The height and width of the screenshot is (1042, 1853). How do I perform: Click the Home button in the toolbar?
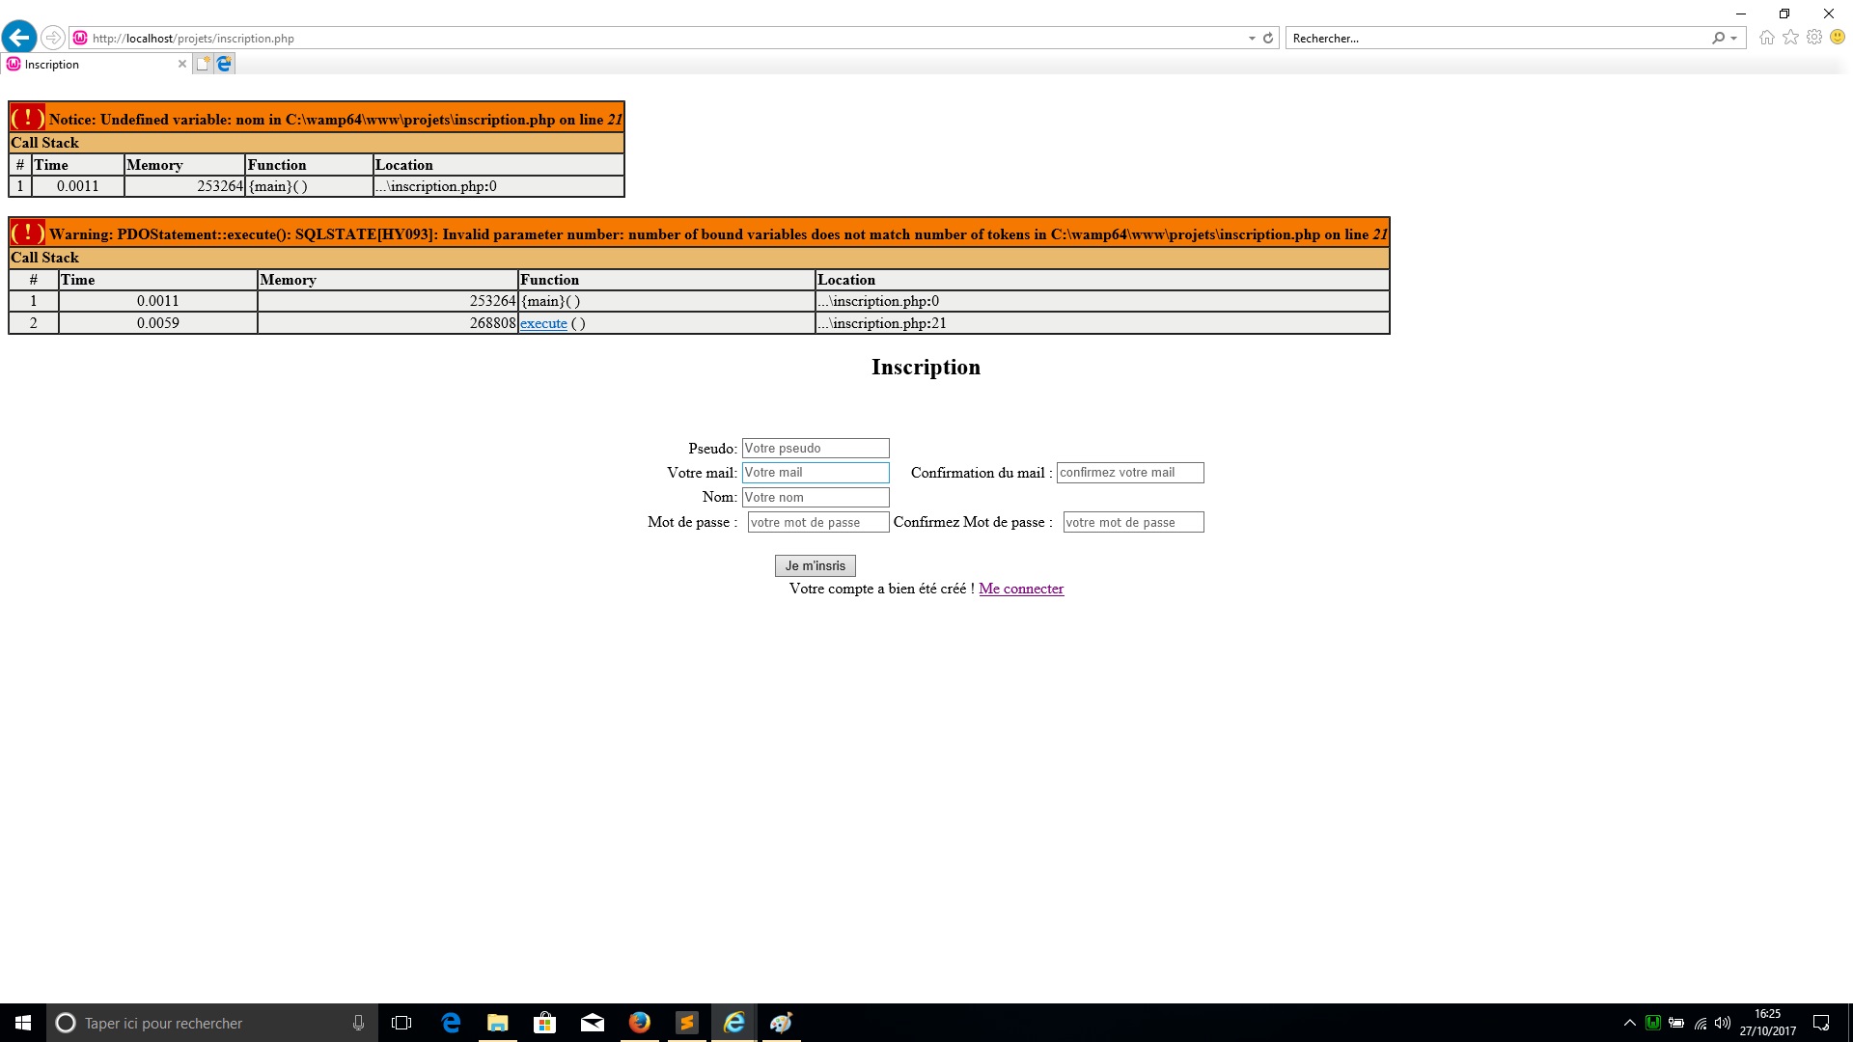[x=1767, y=37]
